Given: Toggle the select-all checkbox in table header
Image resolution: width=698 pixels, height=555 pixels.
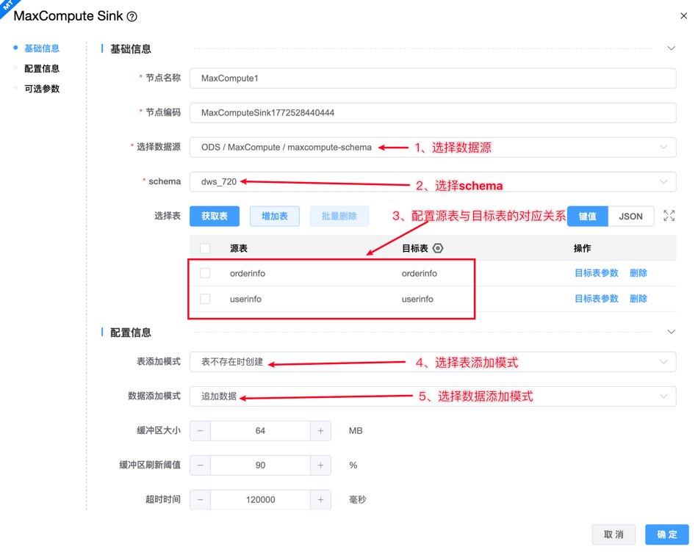Looking at the screenshot, I should click(206, 249).
